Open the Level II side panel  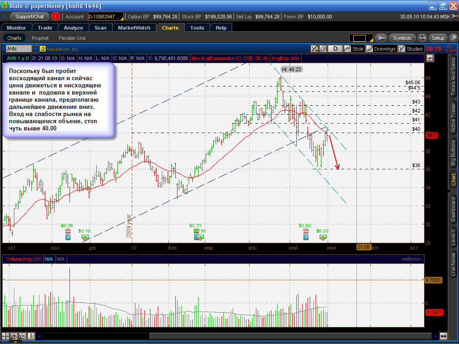(453, 237)
